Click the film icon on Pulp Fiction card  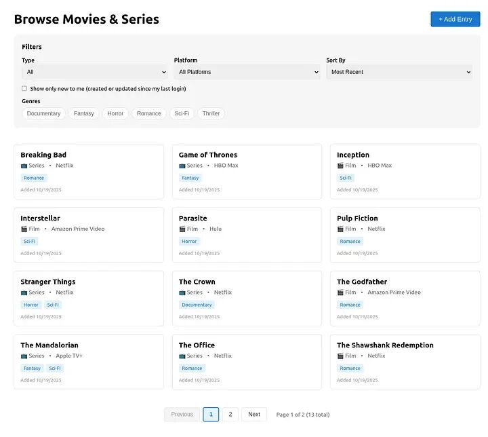pos(340,229)
